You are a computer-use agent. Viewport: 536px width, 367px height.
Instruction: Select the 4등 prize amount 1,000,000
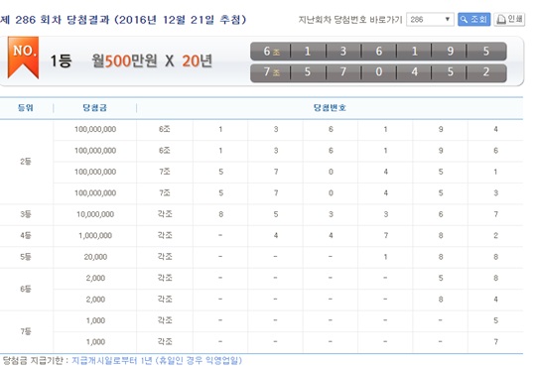95,235
